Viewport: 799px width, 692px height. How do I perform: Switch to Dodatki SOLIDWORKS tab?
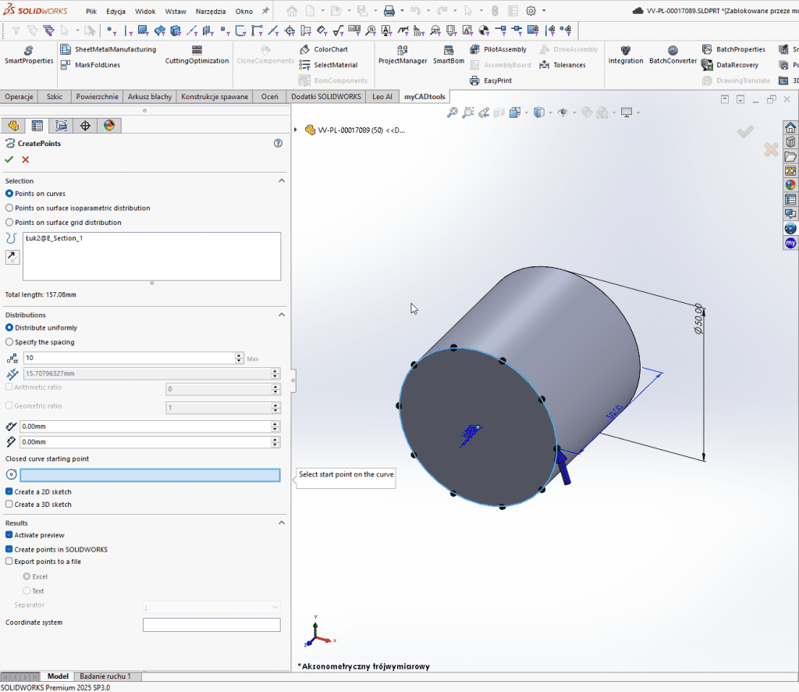326,96
